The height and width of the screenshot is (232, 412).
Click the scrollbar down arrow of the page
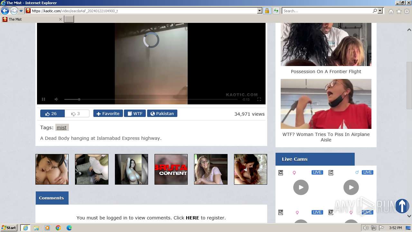[x=409, y=216]
